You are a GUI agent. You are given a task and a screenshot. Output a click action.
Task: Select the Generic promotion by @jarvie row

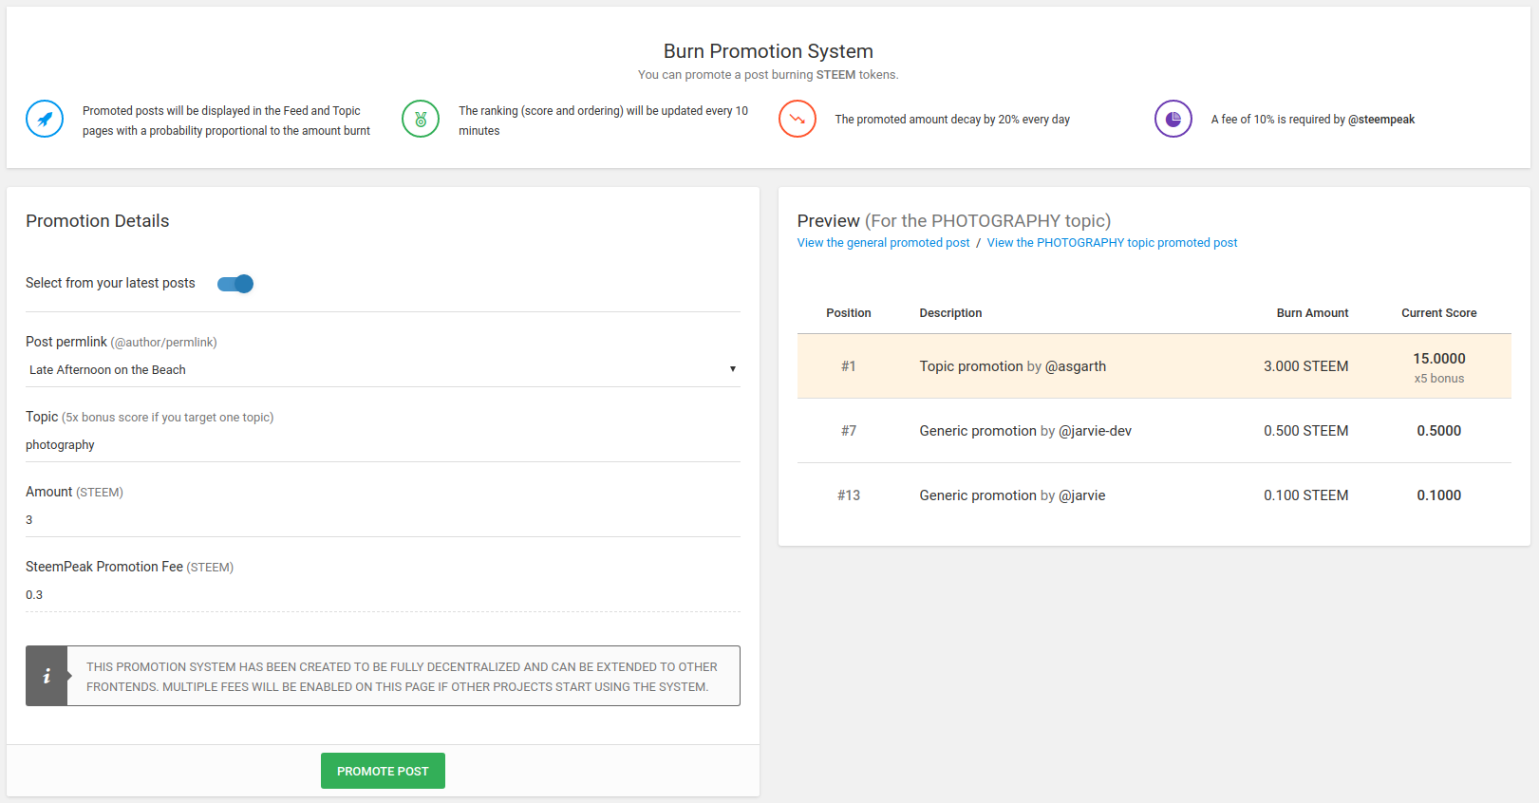pyautogui.click(x=1012, y=495)
